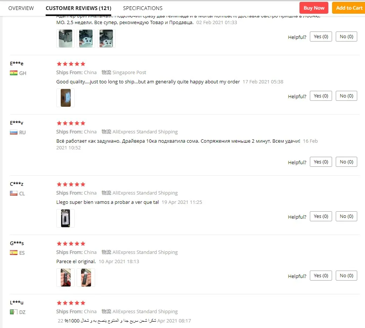Open second photo in G***s review

(x=86, y=278)
